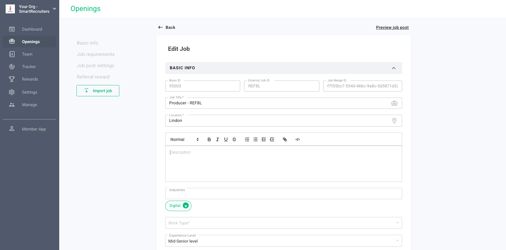Toggle bold formatting in the editor

(209, 139)
